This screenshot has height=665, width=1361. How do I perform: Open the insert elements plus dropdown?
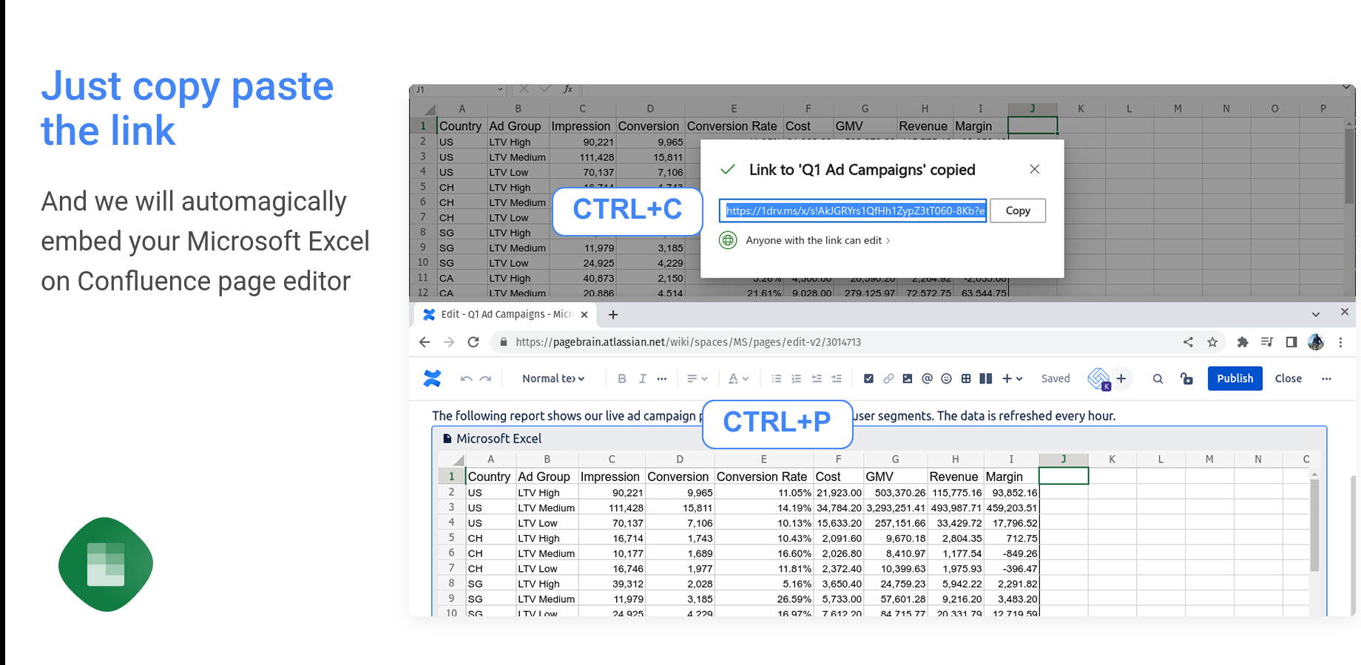[1012, 378]
